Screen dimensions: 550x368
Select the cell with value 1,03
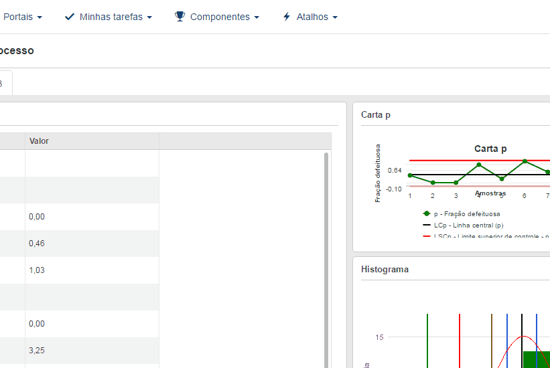tap(92, 270)
